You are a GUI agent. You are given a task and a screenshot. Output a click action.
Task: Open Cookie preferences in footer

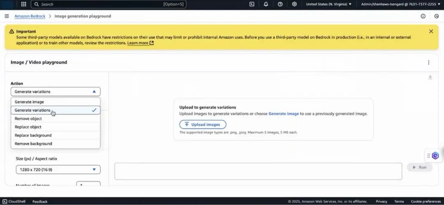tap(426, 201)
